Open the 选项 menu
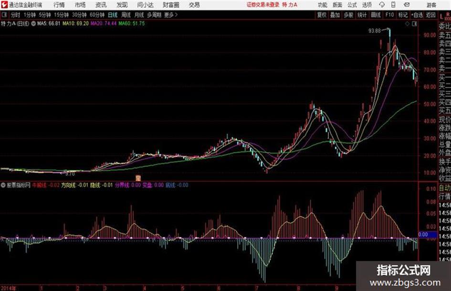451x291 pixels. (x=367, y=5)
